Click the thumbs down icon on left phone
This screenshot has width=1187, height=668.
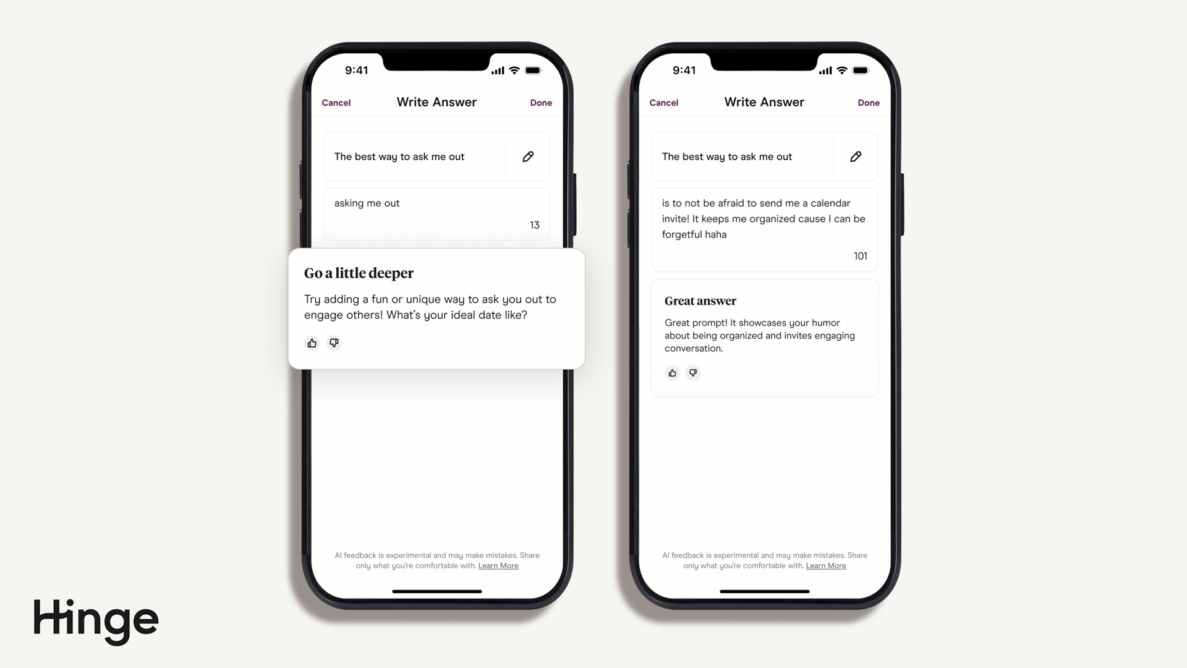333,342
